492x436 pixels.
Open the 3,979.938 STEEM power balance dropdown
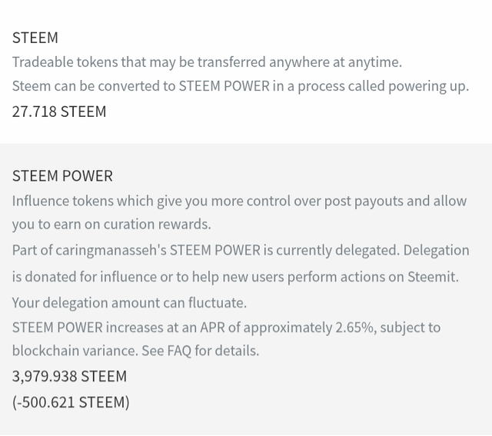pos(69,376)
